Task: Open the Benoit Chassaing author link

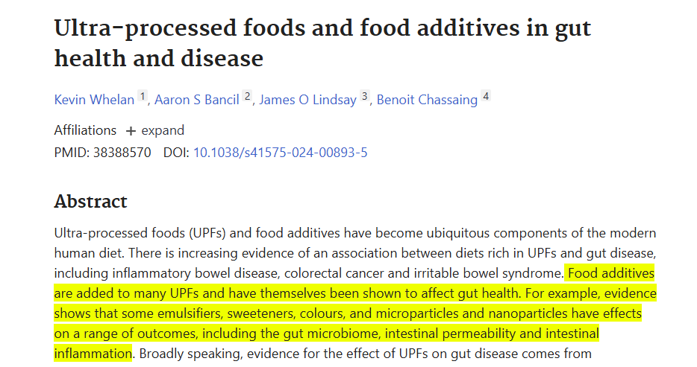Action: click(427, 100)
